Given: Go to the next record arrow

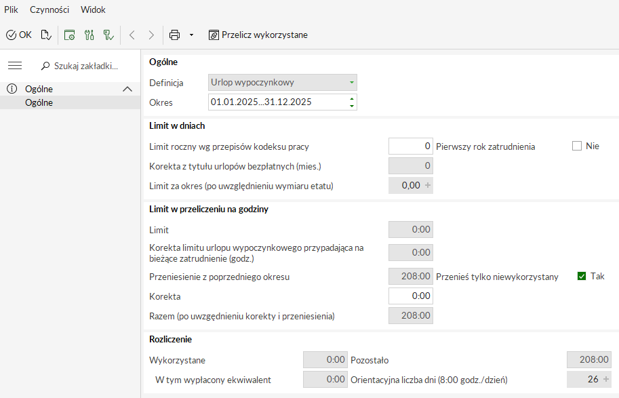Looking at the screenshot, I should 151,35.
